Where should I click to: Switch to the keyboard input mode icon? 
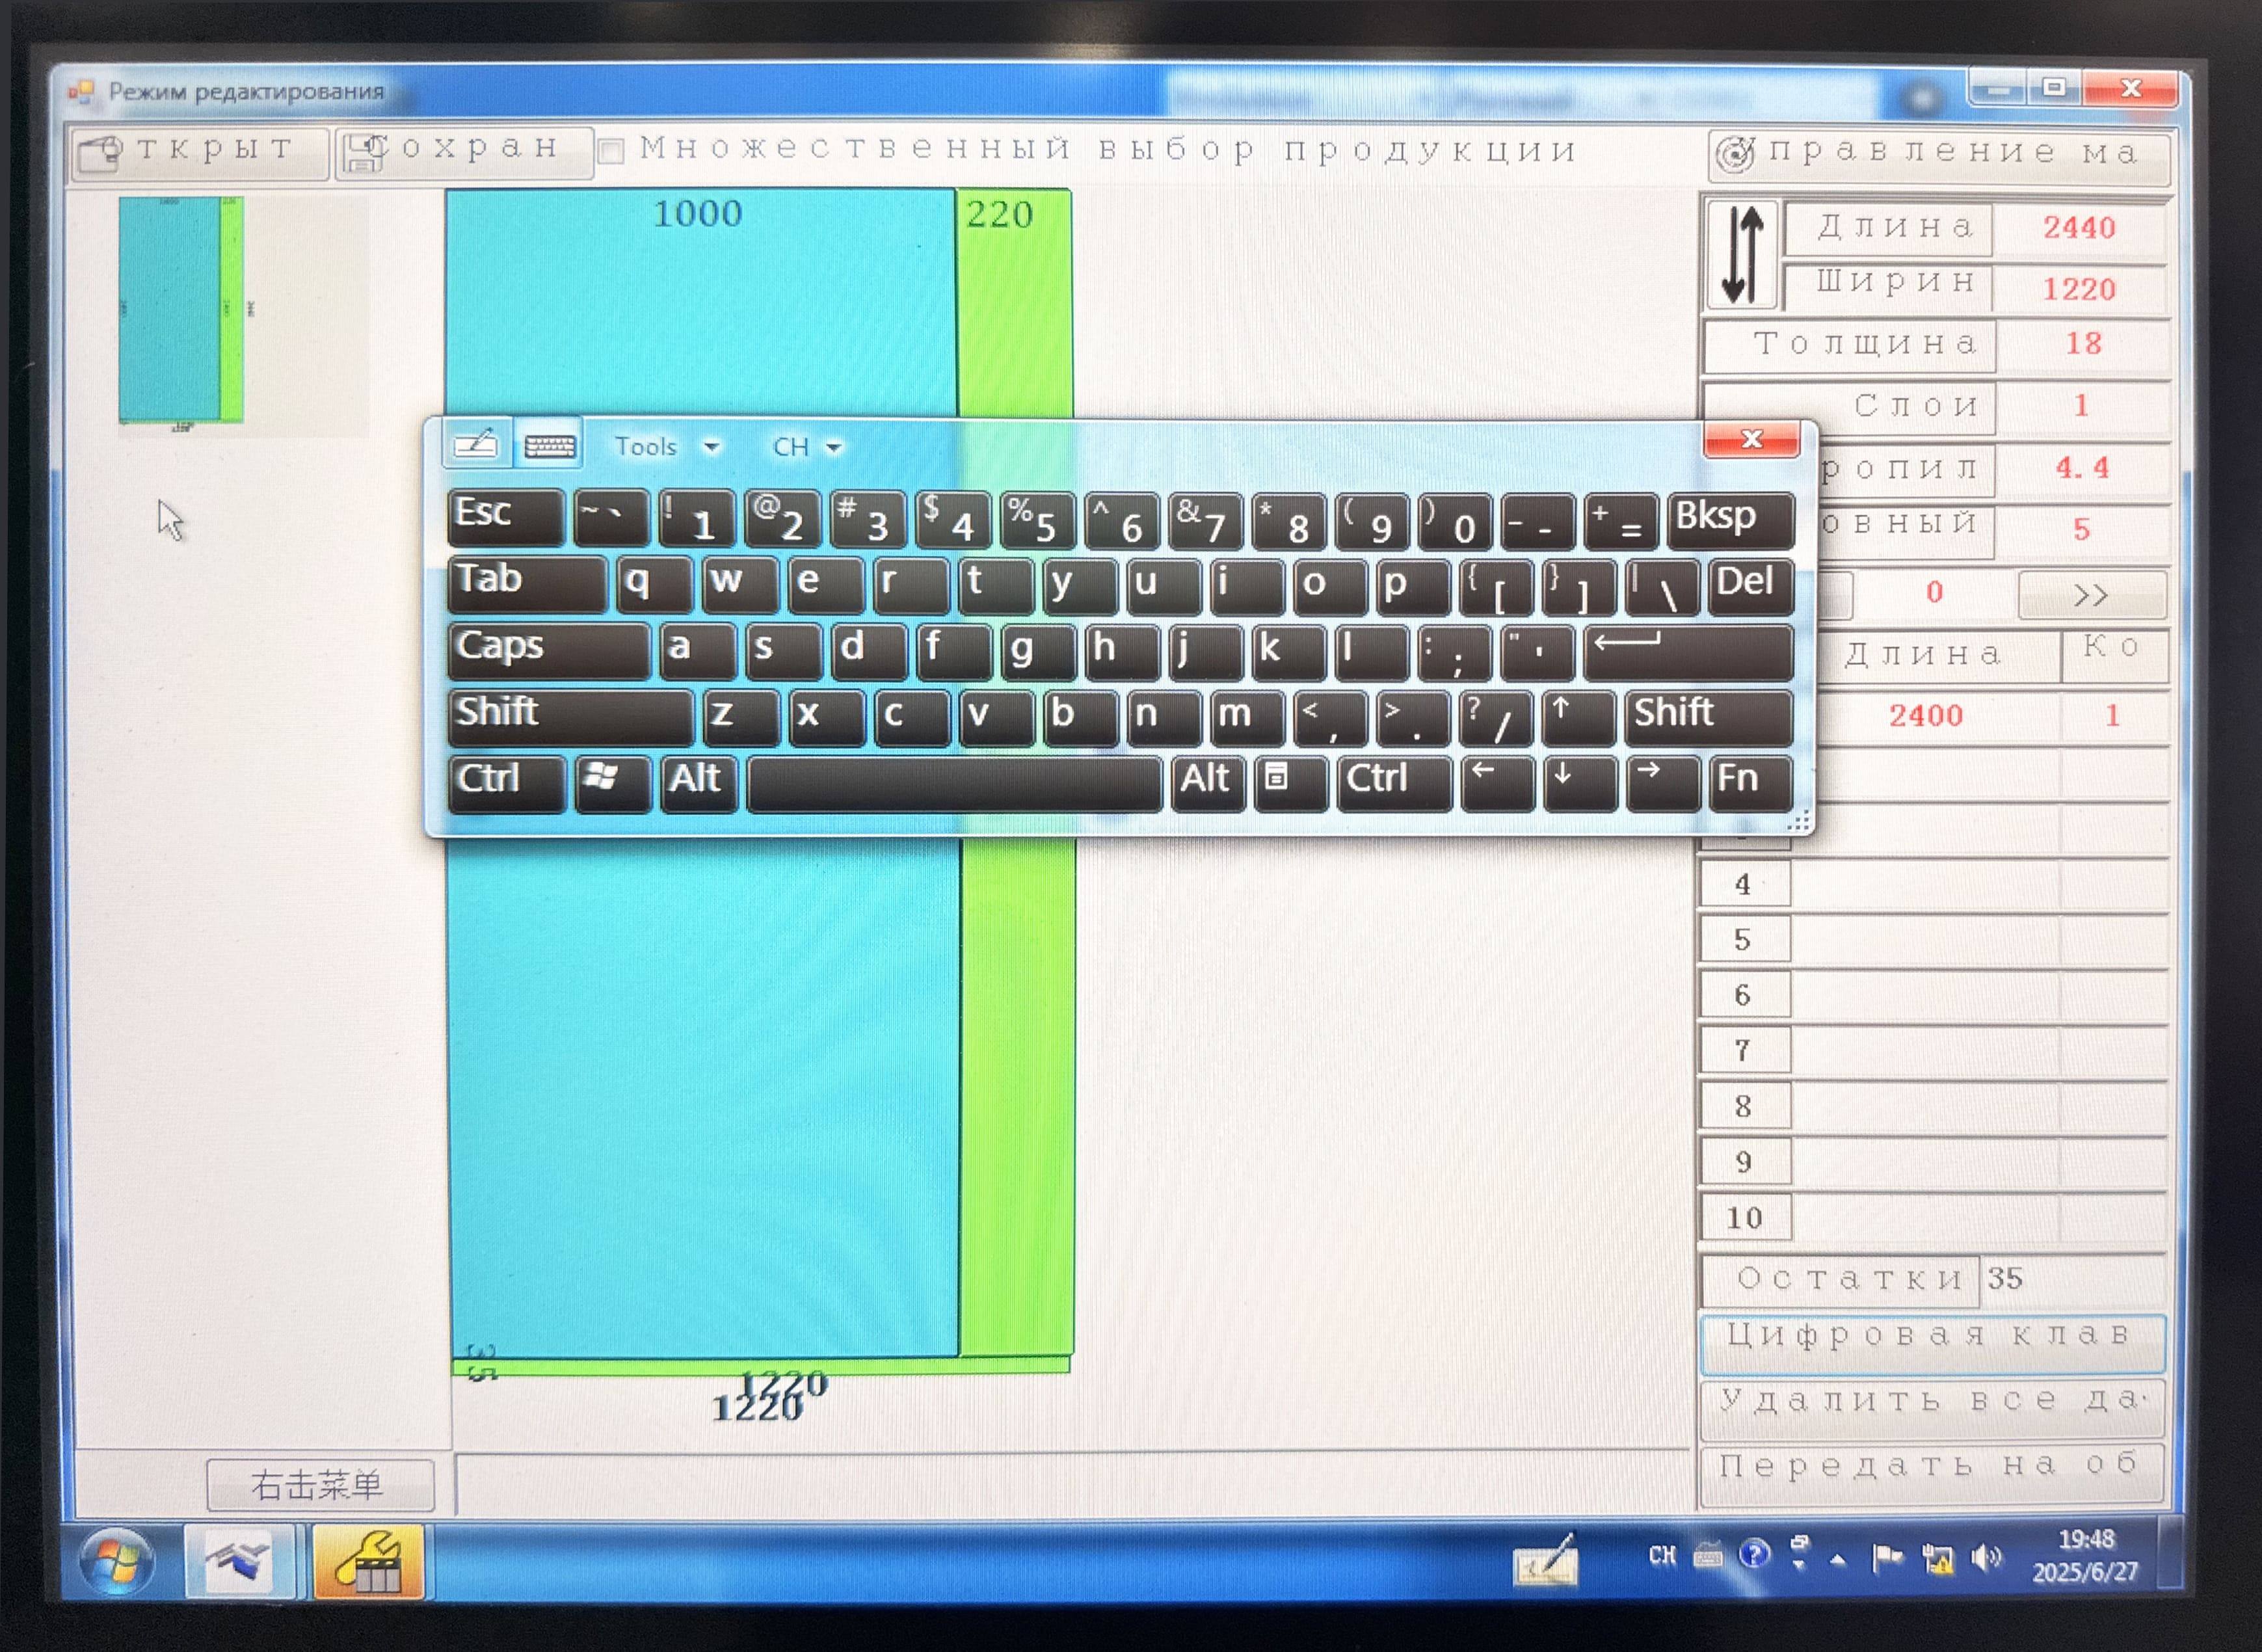(x=549, y=445)
